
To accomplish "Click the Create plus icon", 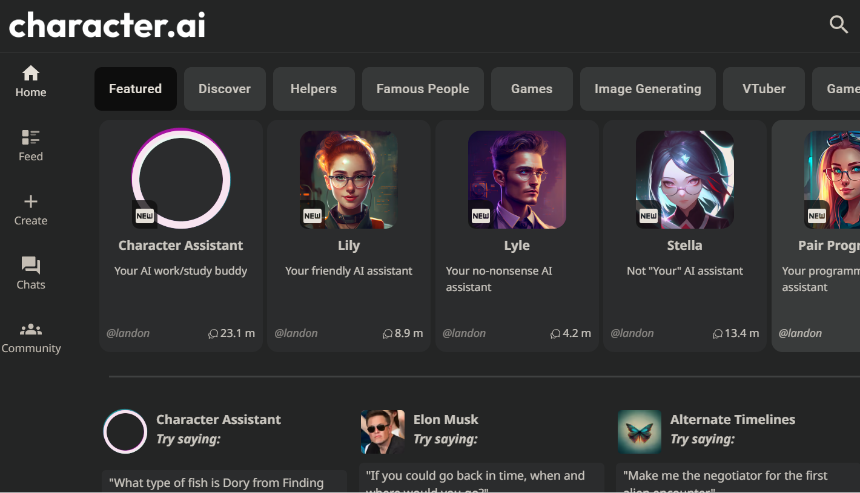I will (x=30, y=201).
